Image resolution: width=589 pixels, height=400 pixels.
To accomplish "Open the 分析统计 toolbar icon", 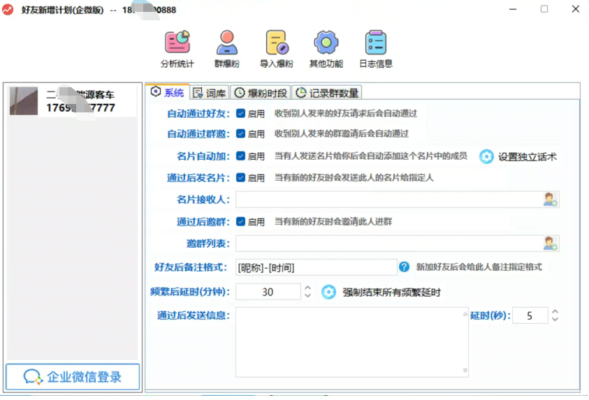I will [x=177, y=42].
